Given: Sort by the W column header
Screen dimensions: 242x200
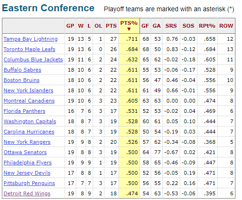Looking at the screenshot, I should pos(81,26).
